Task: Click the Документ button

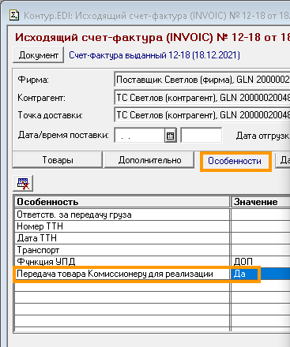Action: click(x=38, y=55)
